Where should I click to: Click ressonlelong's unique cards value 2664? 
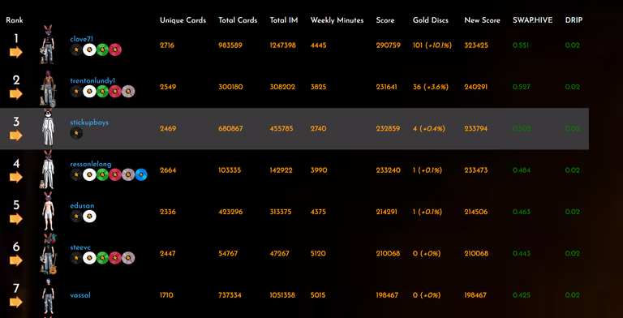[x=168, y=170]
